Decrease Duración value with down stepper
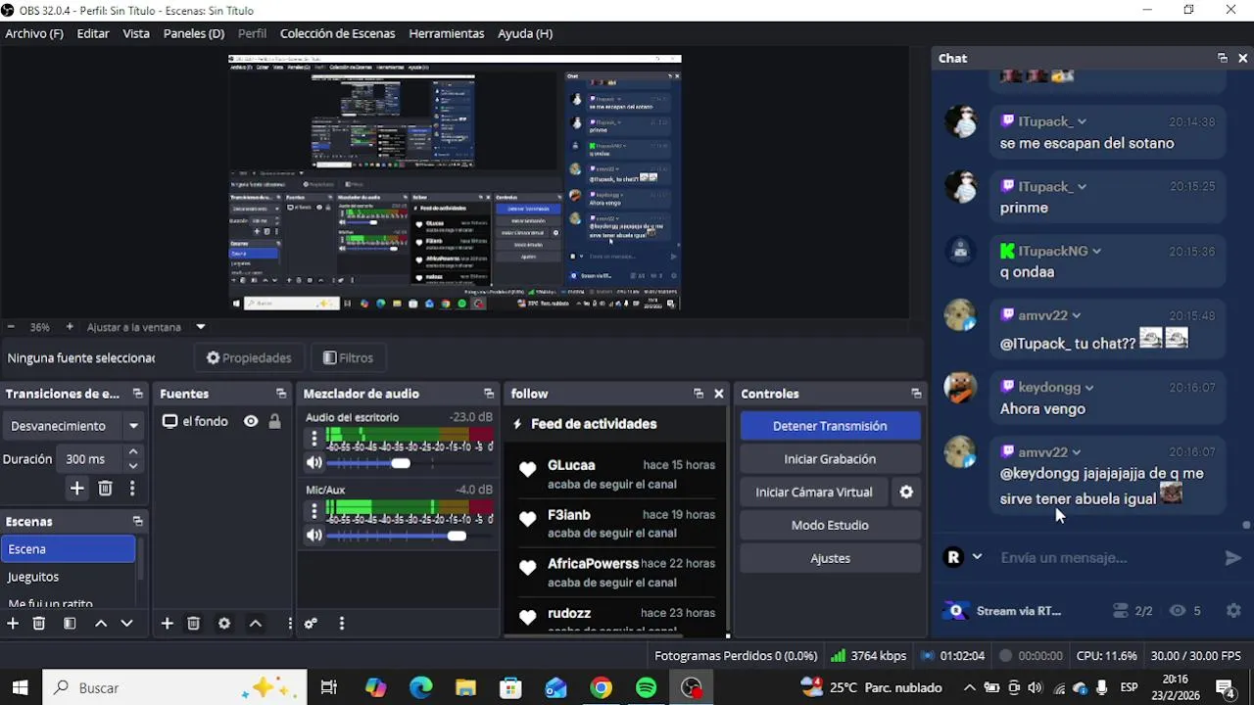Screen dimensions: 1254x705 (x=133, y=466)
